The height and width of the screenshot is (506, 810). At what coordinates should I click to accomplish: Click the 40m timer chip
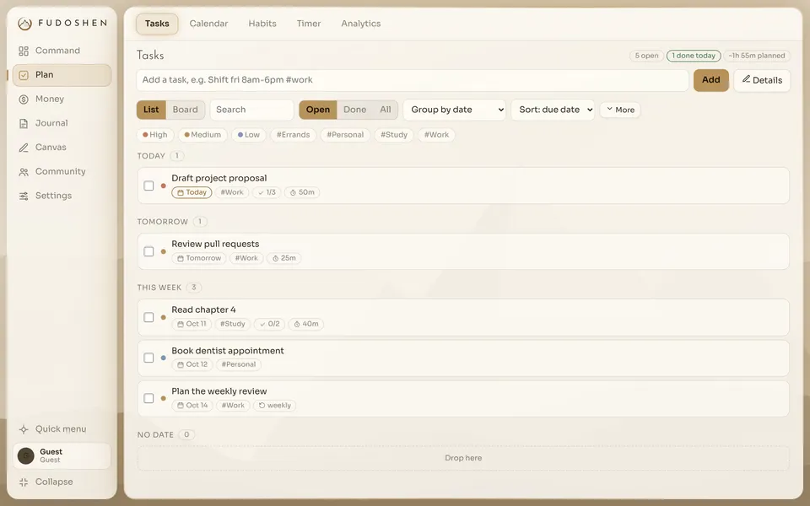[305, 324]
